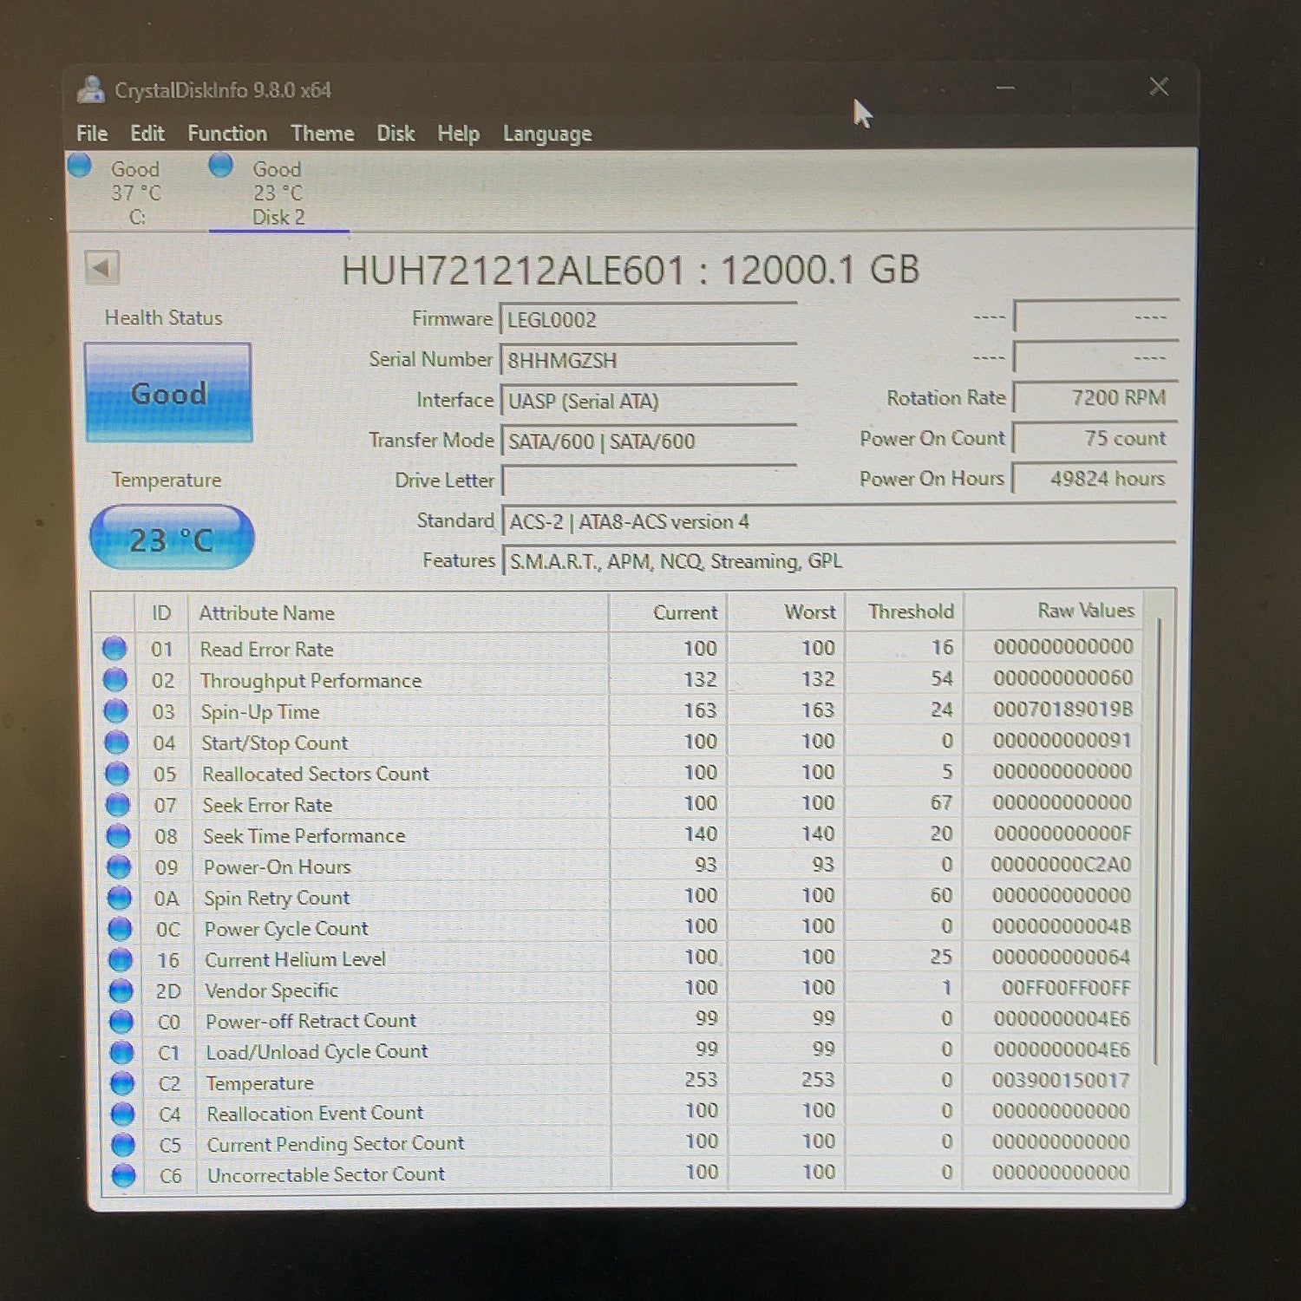Click the status orb for Vendor Specific
Screen dimensions: 1301x1301
click(121, 990)
